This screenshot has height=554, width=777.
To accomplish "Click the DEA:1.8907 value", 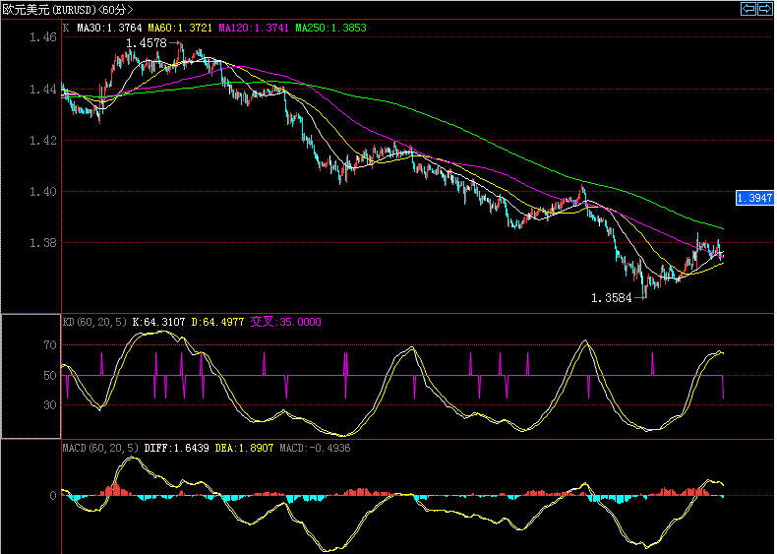I will 244,448.
